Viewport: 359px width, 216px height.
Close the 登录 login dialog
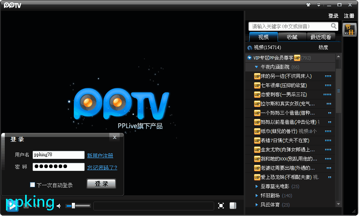(x=115, y=137)
